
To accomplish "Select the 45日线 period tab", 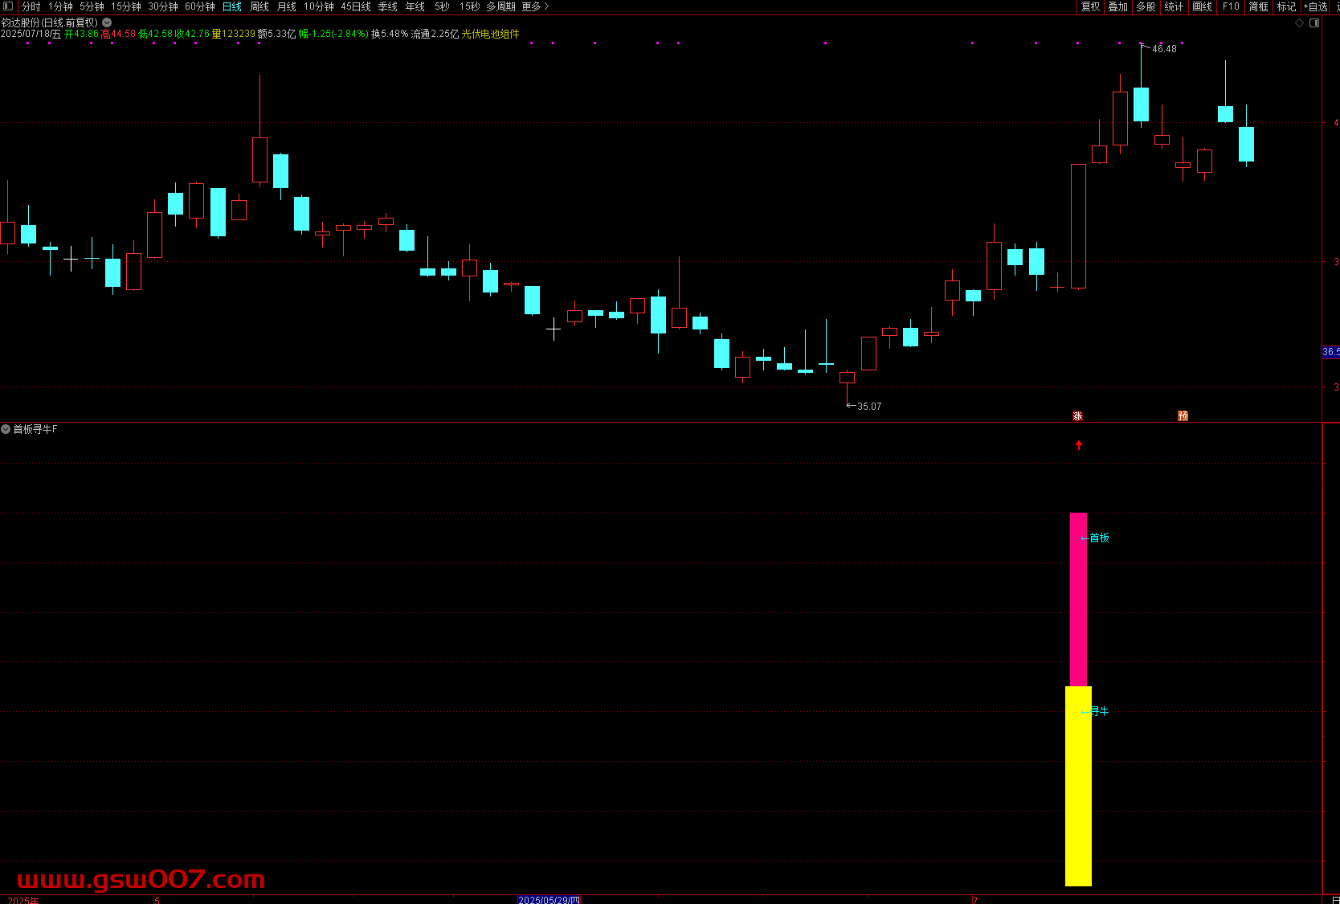I will pyautogui.click(x=356, y=6).
